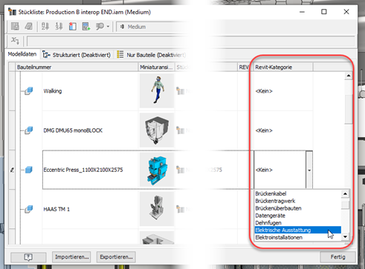Click the first table-view icon in the toolbar

[15, 26]
